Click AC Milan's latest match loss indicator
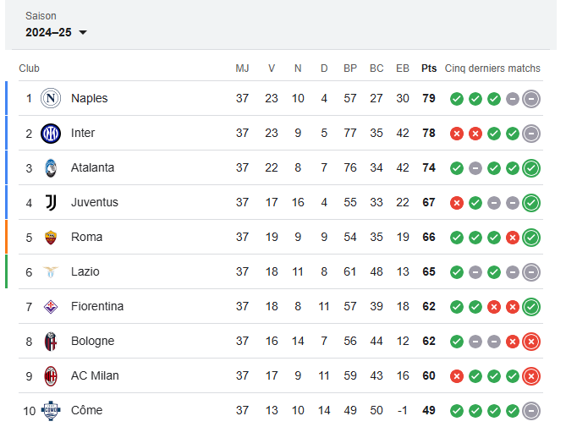The height and width of the screenshot is (427, 566). [531, 376]
